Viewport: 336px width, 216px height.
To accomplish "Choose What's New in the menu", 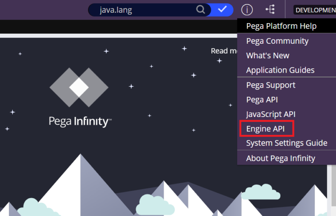I will tap(267, 56).
